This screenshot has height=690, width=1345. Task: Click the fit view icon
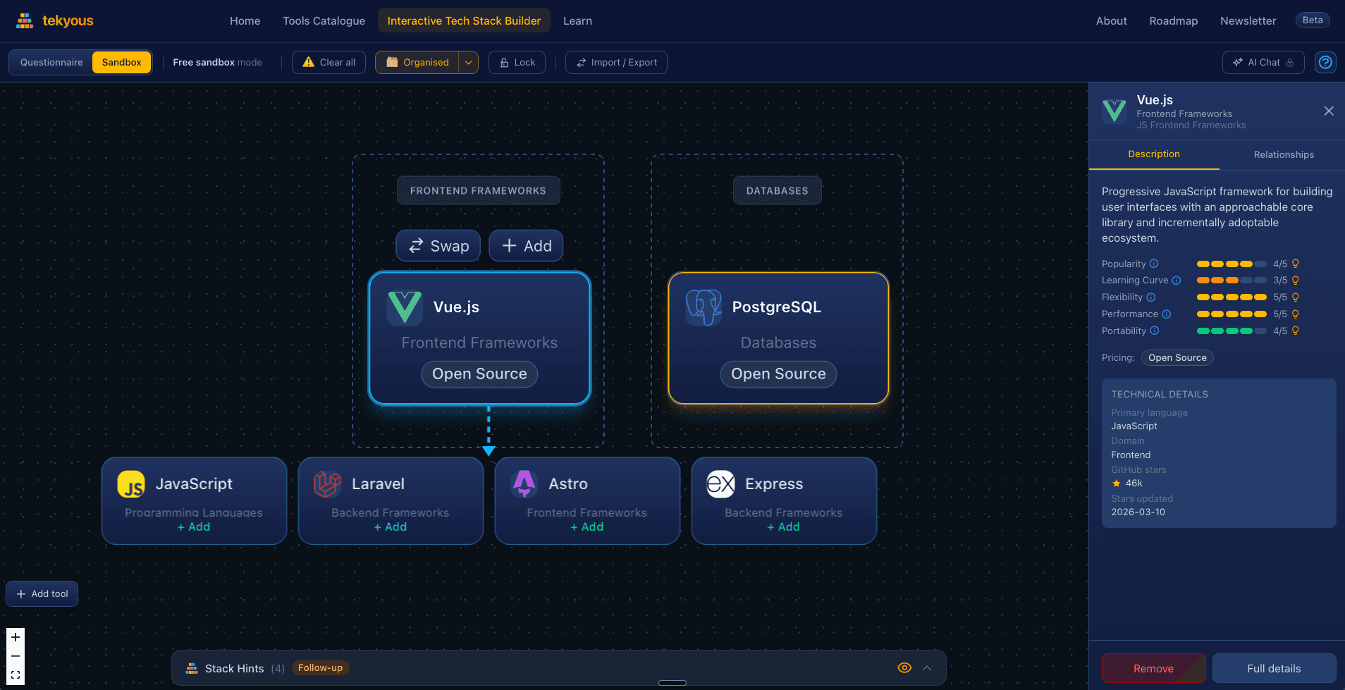coord(16,675)
